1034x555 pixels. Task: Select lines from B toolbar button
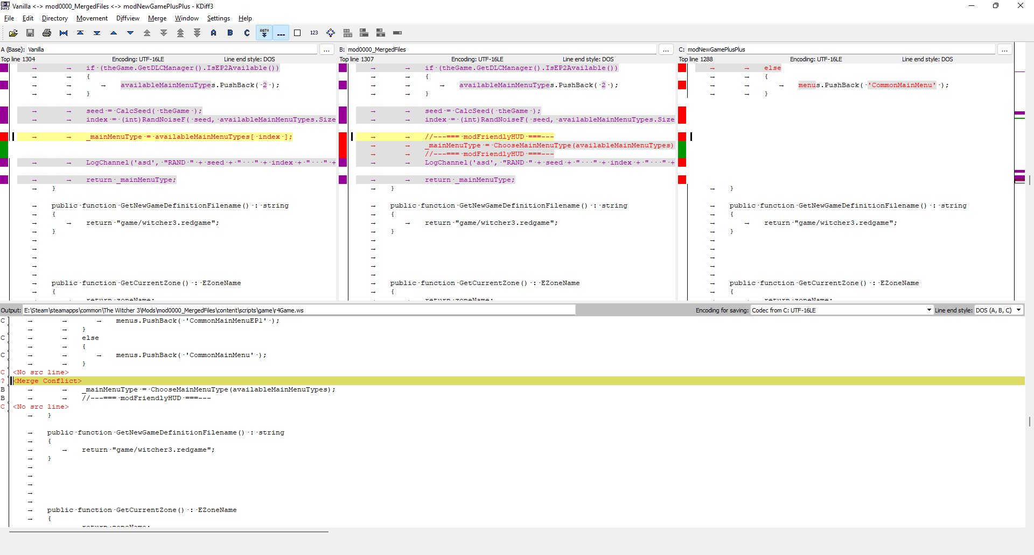230,33
